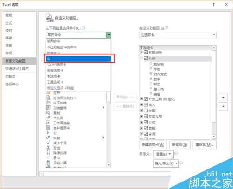Click the 复制 command icon
Viewport: 233px width, 189px height.
(48, 113)
